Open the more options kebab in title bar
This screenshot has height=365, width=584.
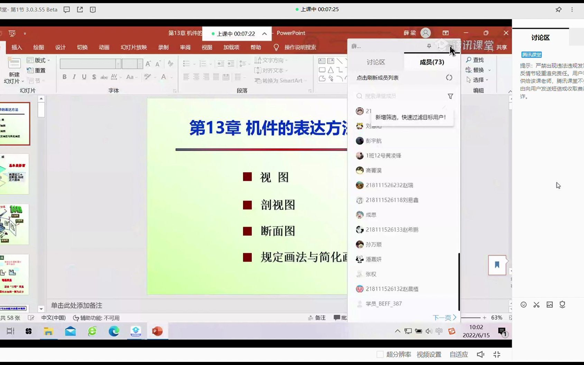click(572, 10)
